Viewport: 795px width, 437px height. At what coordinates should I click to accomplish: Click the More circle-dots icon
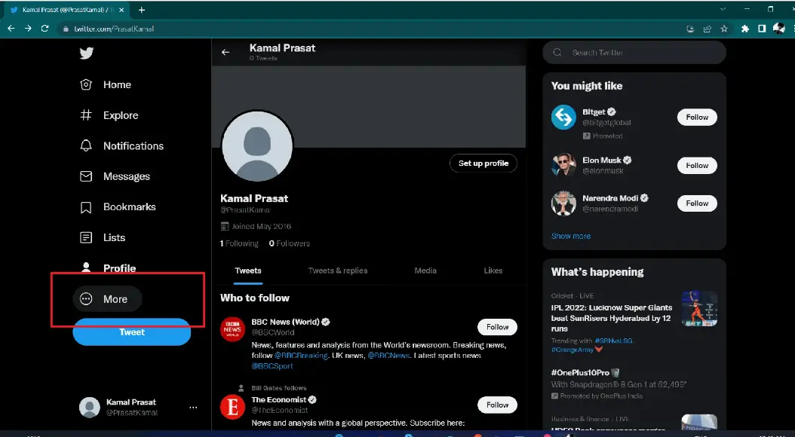coord(86,299)
